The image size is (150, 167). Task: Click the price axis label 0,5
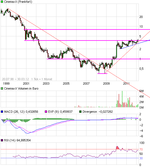tap(141, 69)
